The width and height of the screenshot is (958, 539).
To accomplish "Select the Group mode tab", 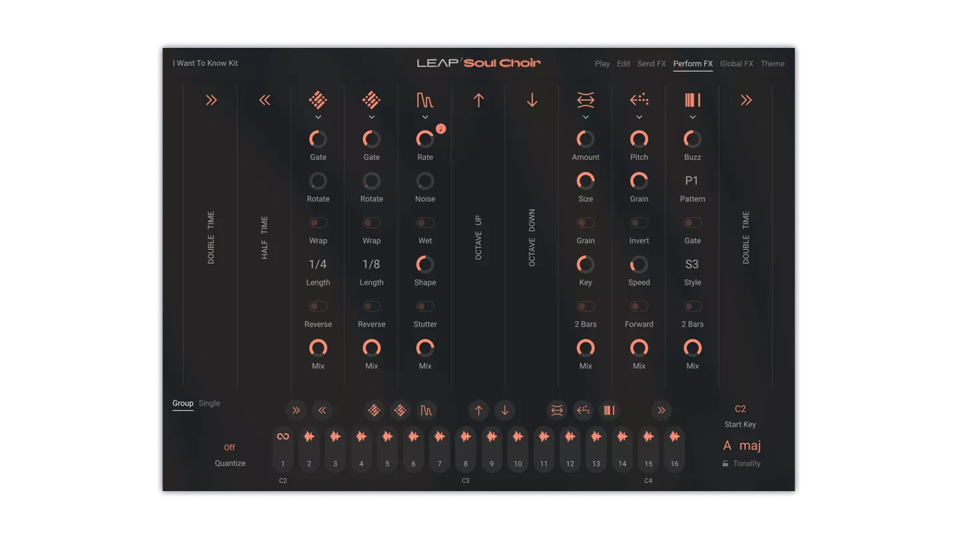I will 183,403.
